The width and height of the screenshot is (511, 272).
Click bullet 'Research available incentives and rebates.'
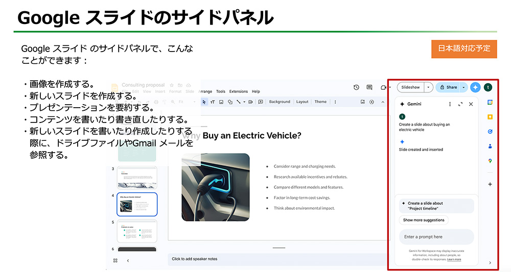310,177
